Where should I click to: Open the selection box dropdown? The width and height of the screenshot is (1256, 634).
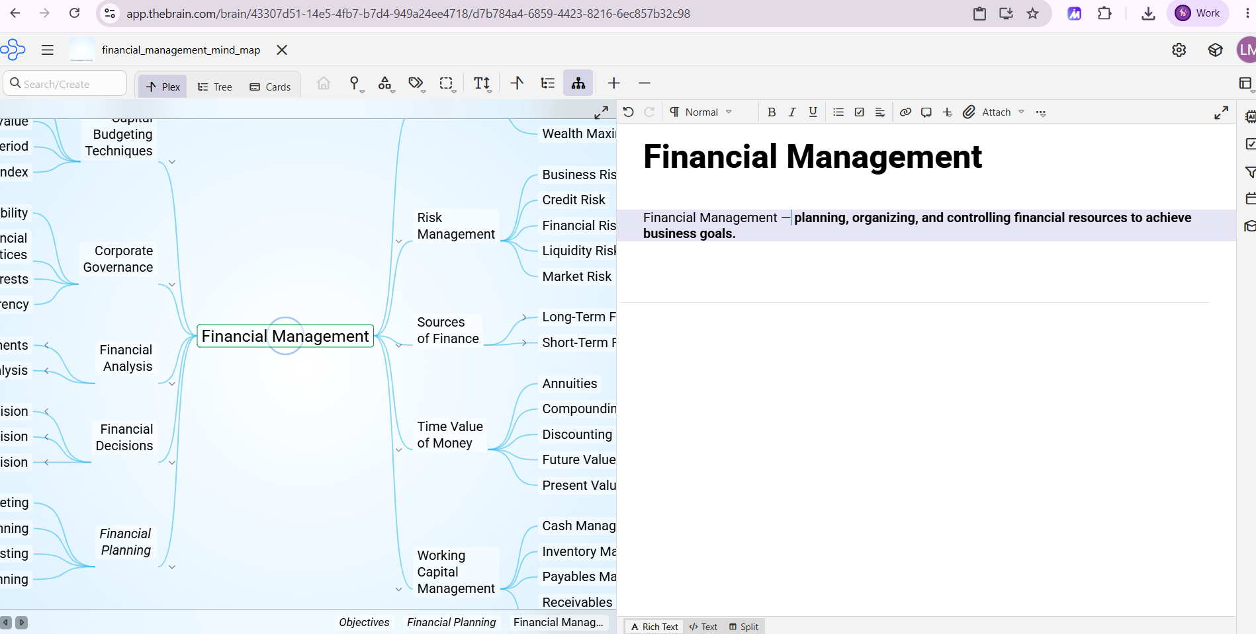click(x=447, y=84)
